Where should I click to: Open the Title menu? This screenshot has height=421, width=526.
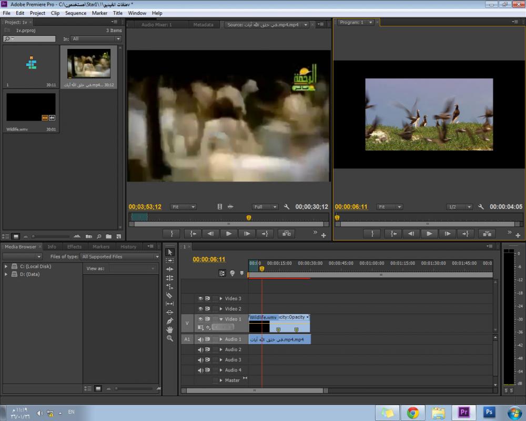(x=117, y=13)
